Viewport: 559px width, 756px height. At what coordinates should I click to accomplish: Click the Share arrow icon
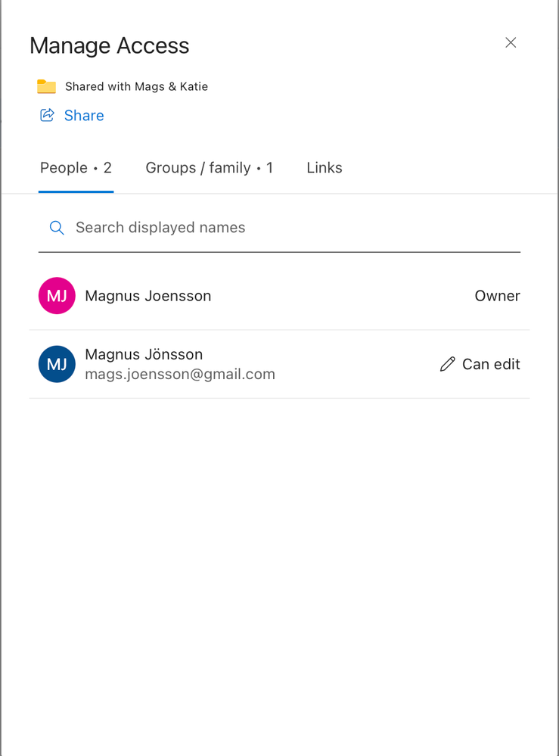[47, 115]
